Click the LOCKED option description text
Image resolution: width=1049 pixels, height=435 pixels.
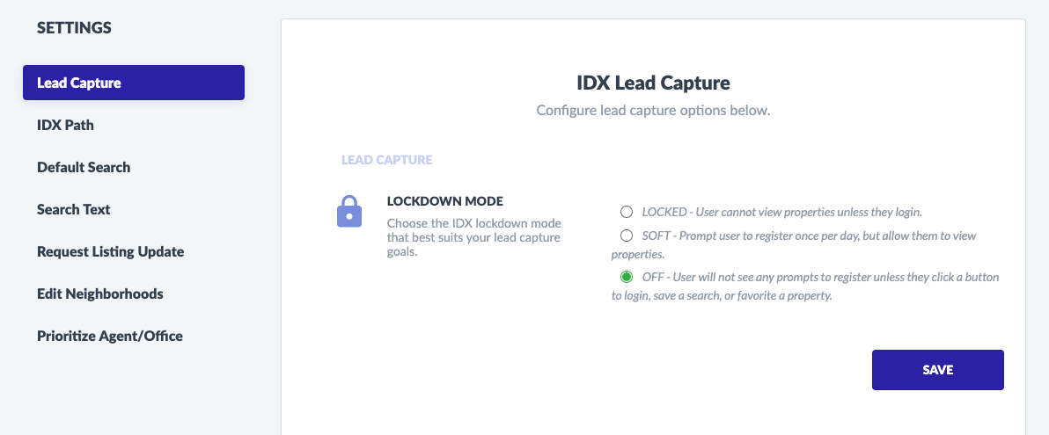tap(782, 213)
